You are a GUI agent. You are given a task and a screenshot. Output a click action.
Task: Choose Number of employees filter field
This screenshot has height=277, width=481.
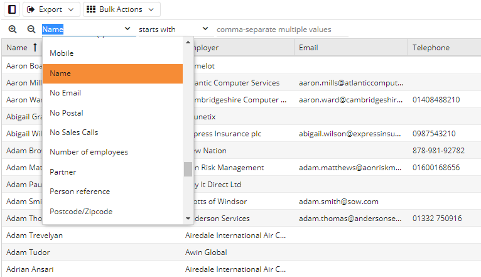[x=89, y=152]
